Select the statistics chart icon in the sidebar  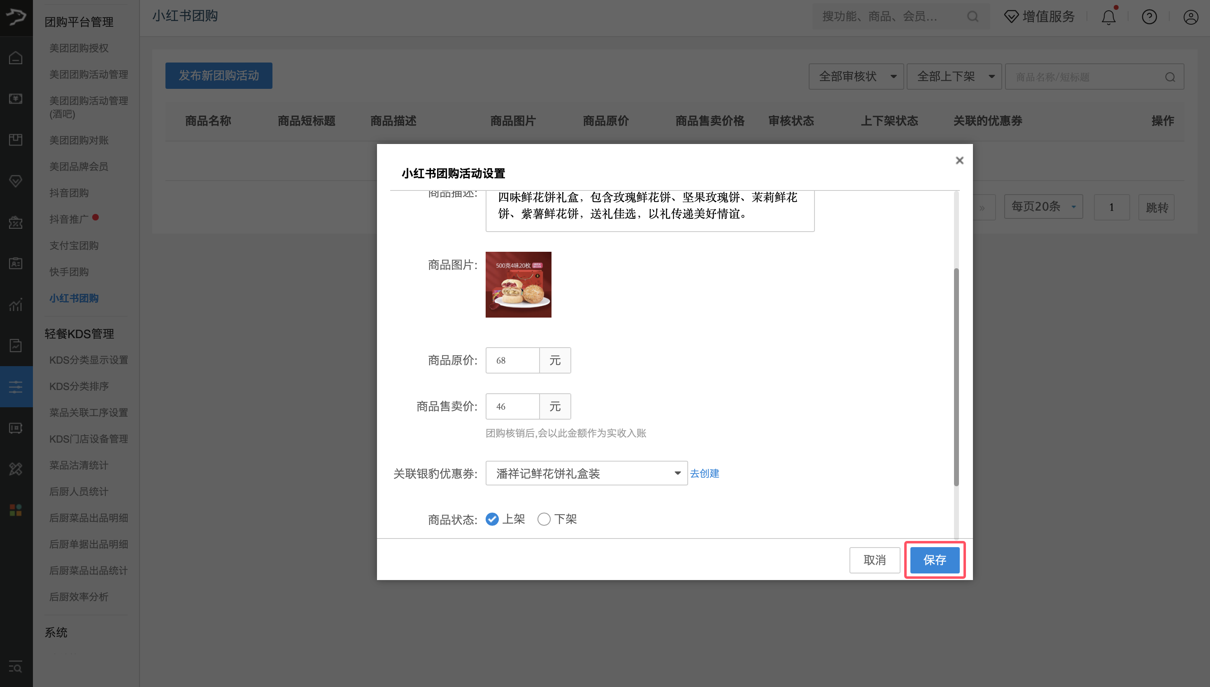[x=16, y=304]
